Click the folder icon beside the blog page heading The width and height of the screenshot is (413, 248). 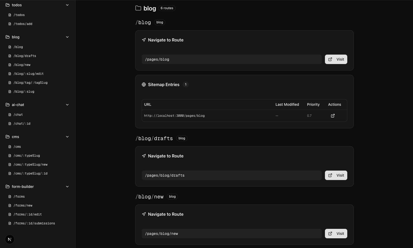click(x=138, y=8)
